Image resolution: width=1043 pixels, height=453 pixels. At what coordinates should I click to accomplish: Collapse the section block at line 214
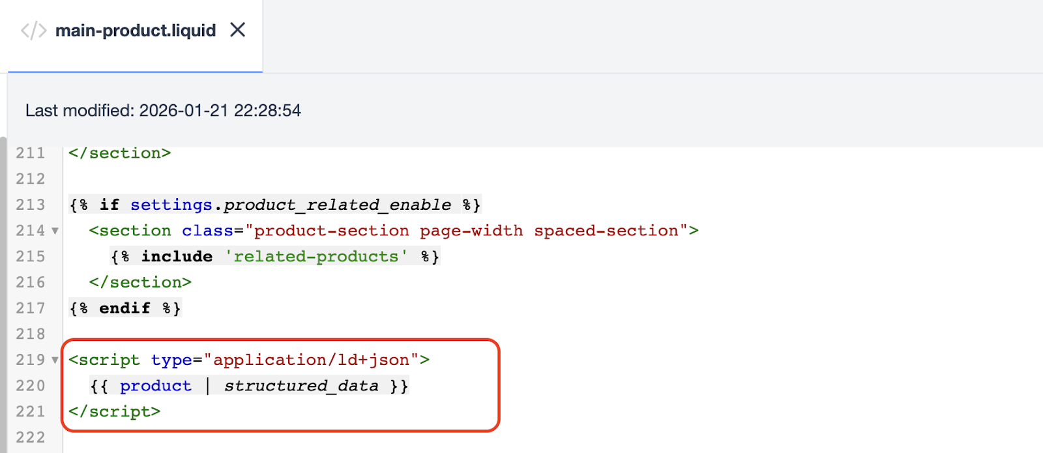(x=55, y=231)
